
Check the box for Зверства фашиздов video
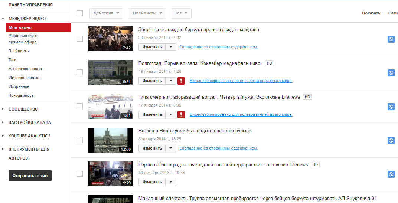pos(80,39)
